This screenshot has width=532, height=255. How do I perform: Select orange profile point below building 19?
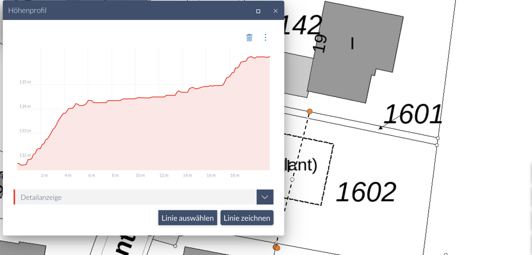(309, 112)
